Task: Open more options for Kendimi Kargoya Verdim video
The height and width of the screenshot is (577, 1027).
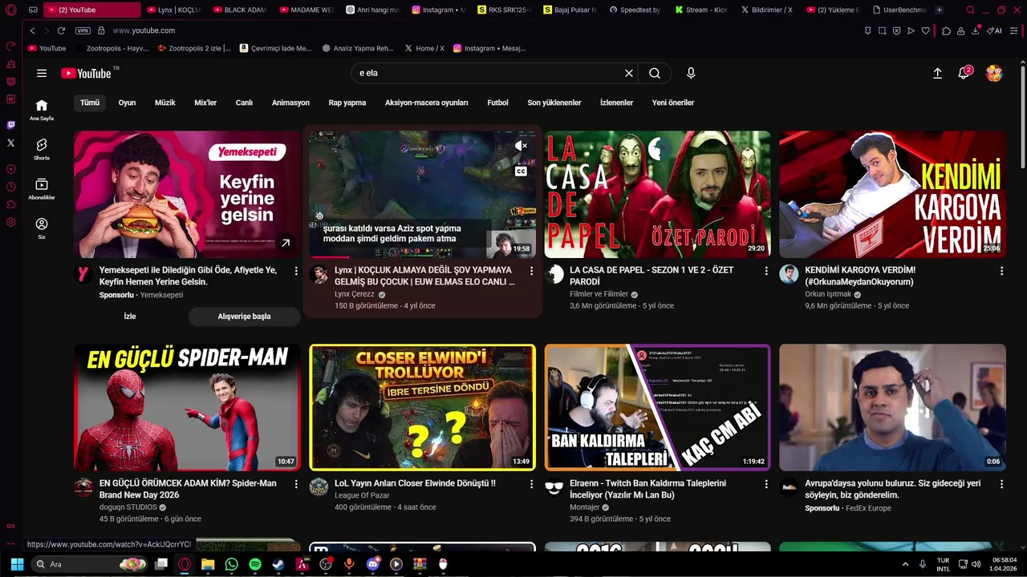Action: (1001, 271)
